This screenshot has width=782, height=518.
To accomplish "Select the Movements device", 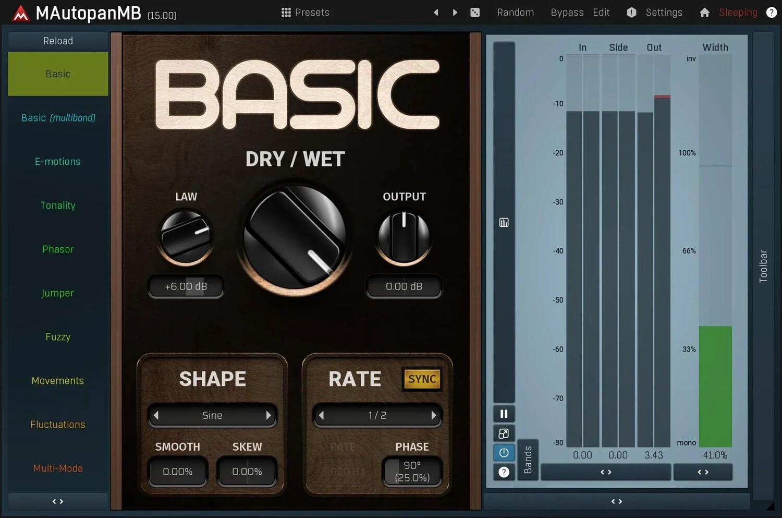I will pyautogui.click(x=58, y=381).
